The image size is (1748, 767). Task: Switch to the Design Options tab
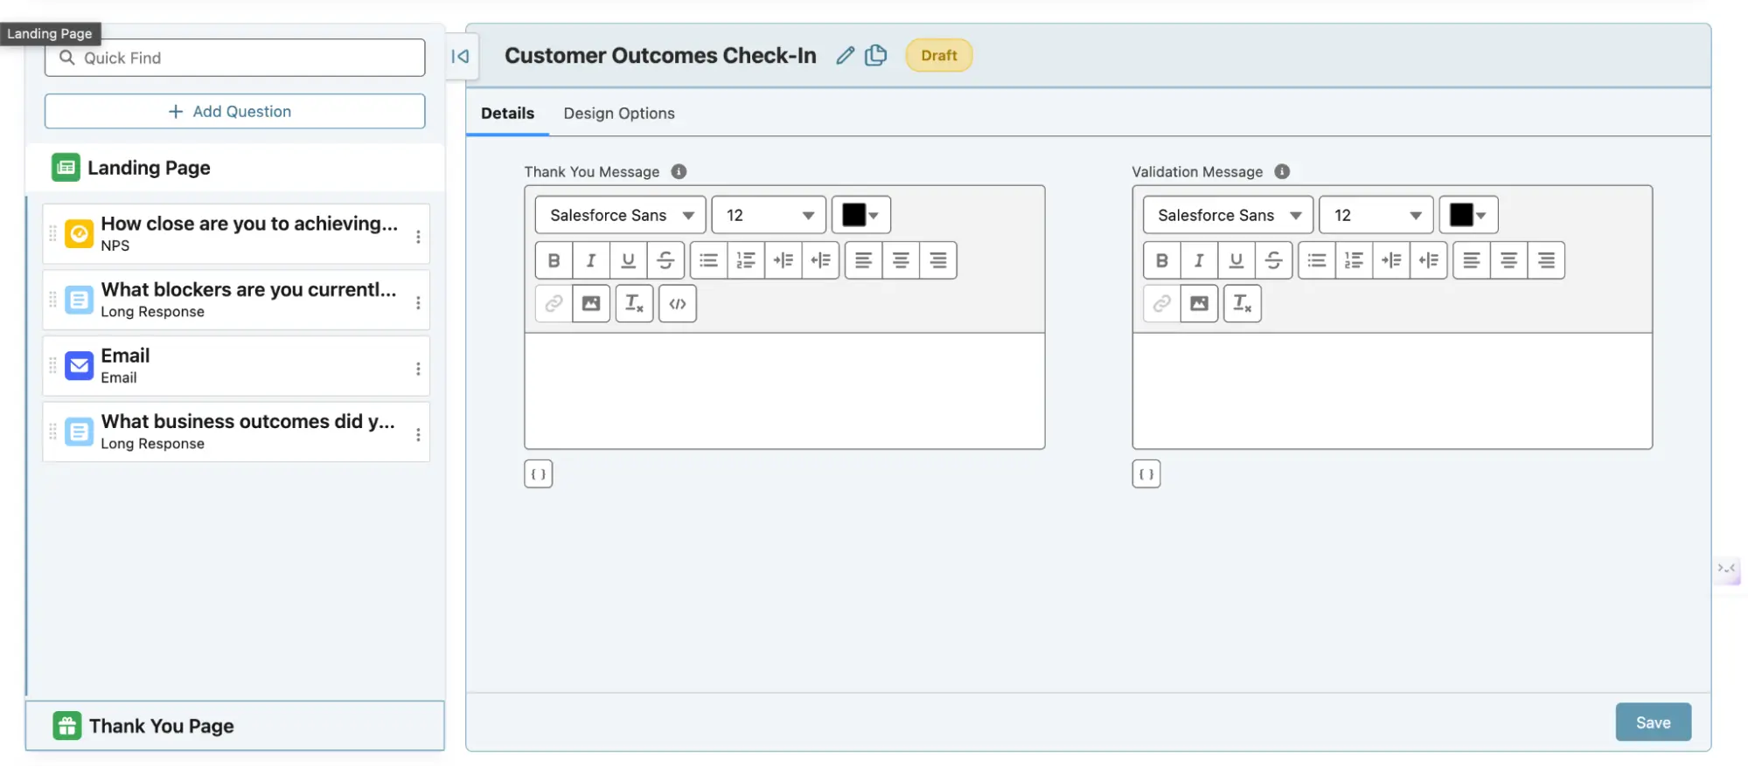(618, 114)
